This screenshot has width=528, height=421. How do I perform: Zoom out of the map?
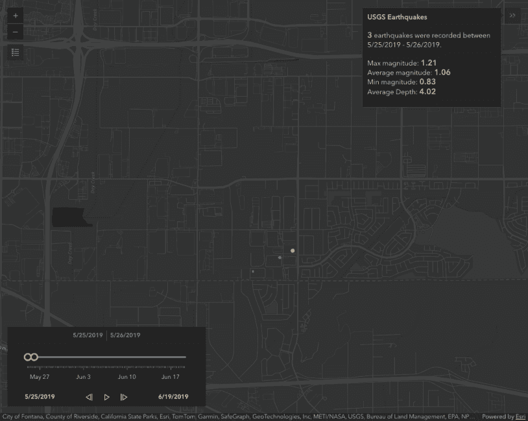point(16,32)
